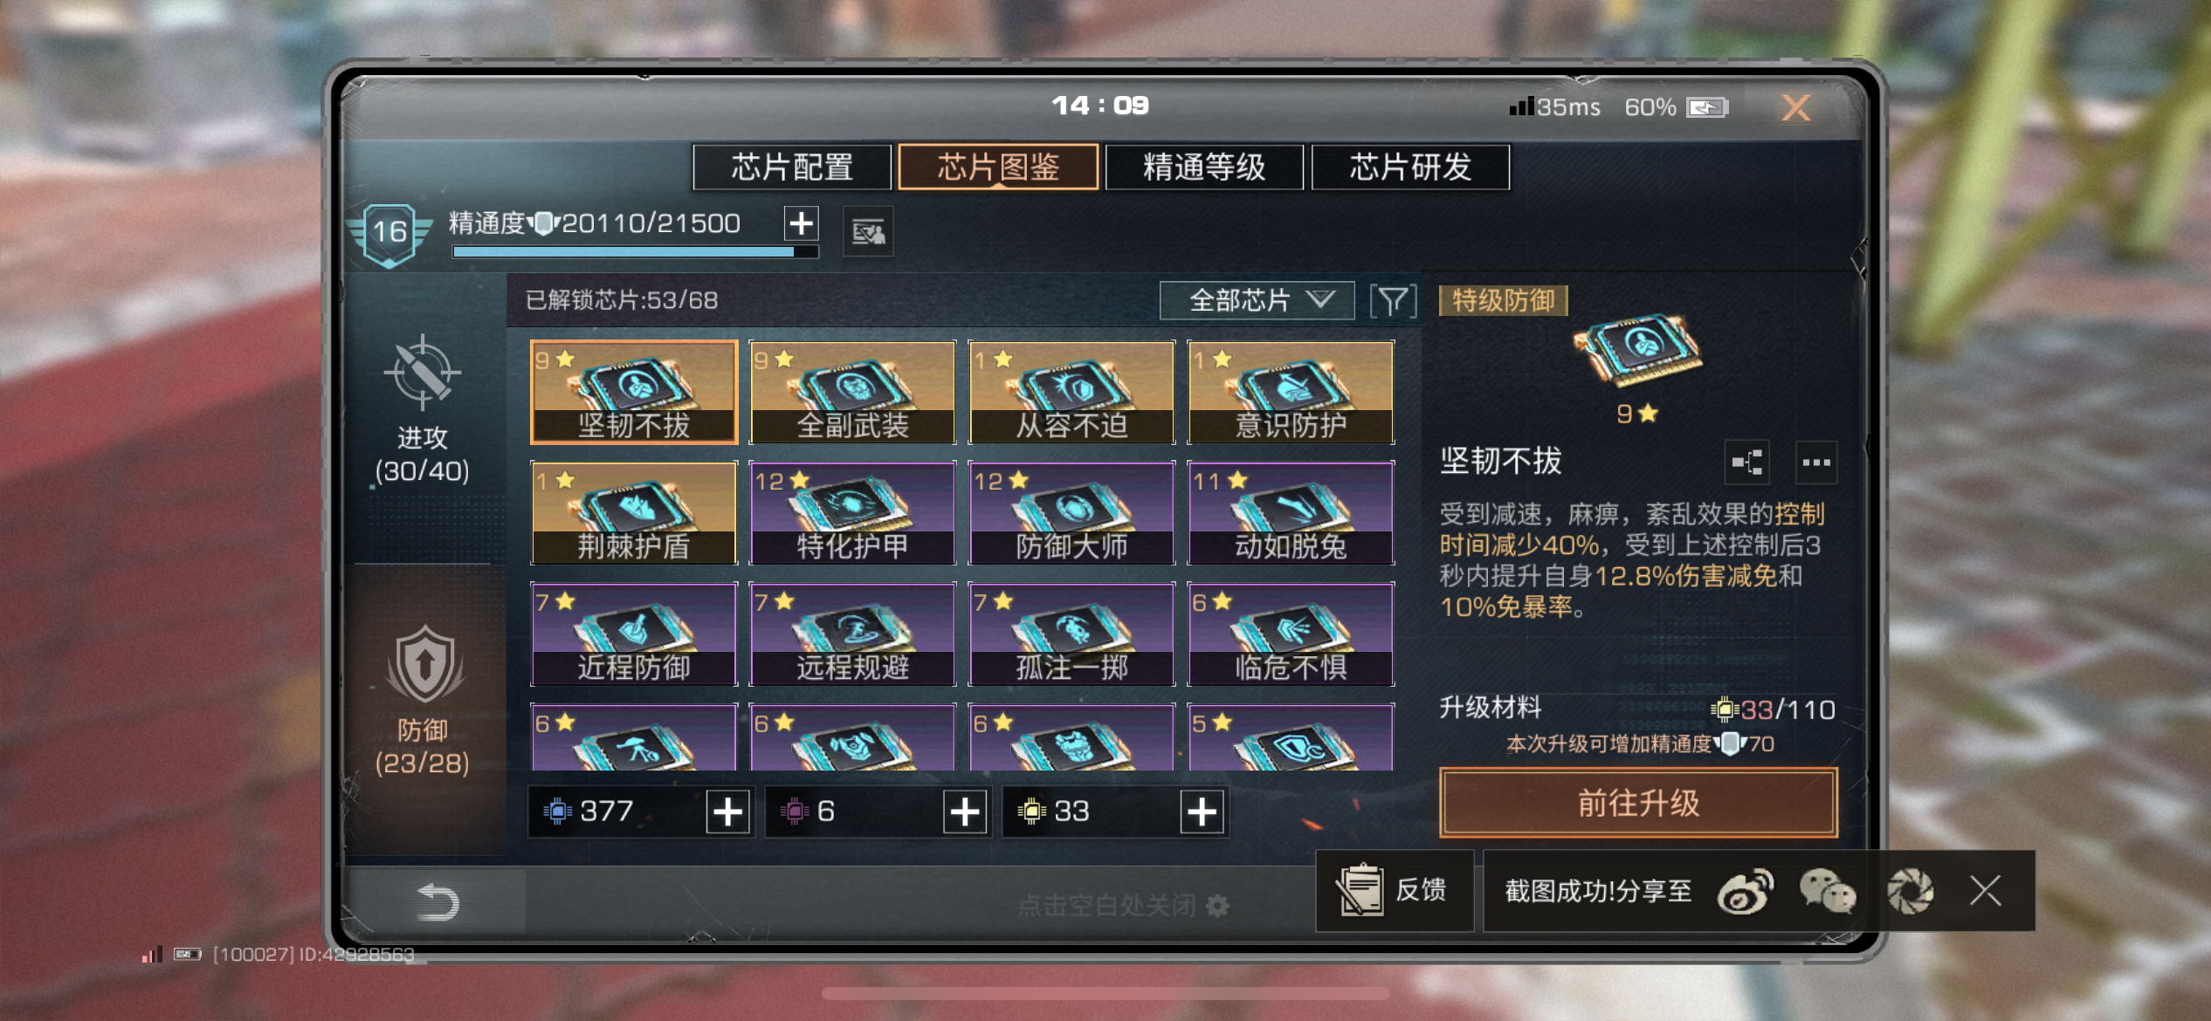The height and width of the screenshot is (1021, 2211).
Task: Click the 前往升级 upgrade button
Action: pos(1638,803)
